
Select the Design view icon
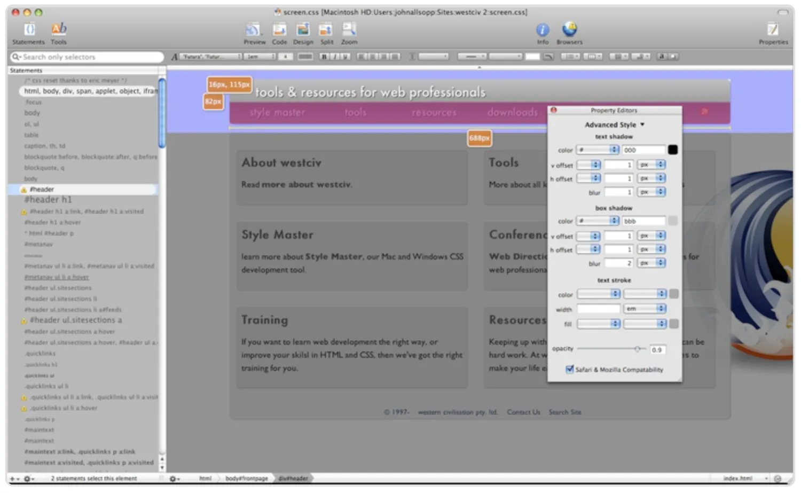(x=303, y=30)
